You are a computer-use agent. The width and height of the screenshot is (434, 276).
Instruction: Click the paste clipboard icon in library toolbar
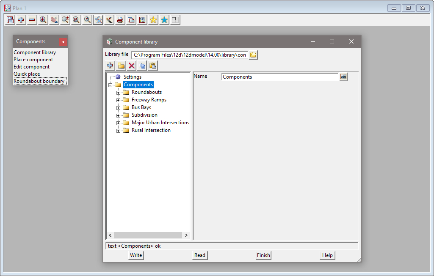coord(153,66)
